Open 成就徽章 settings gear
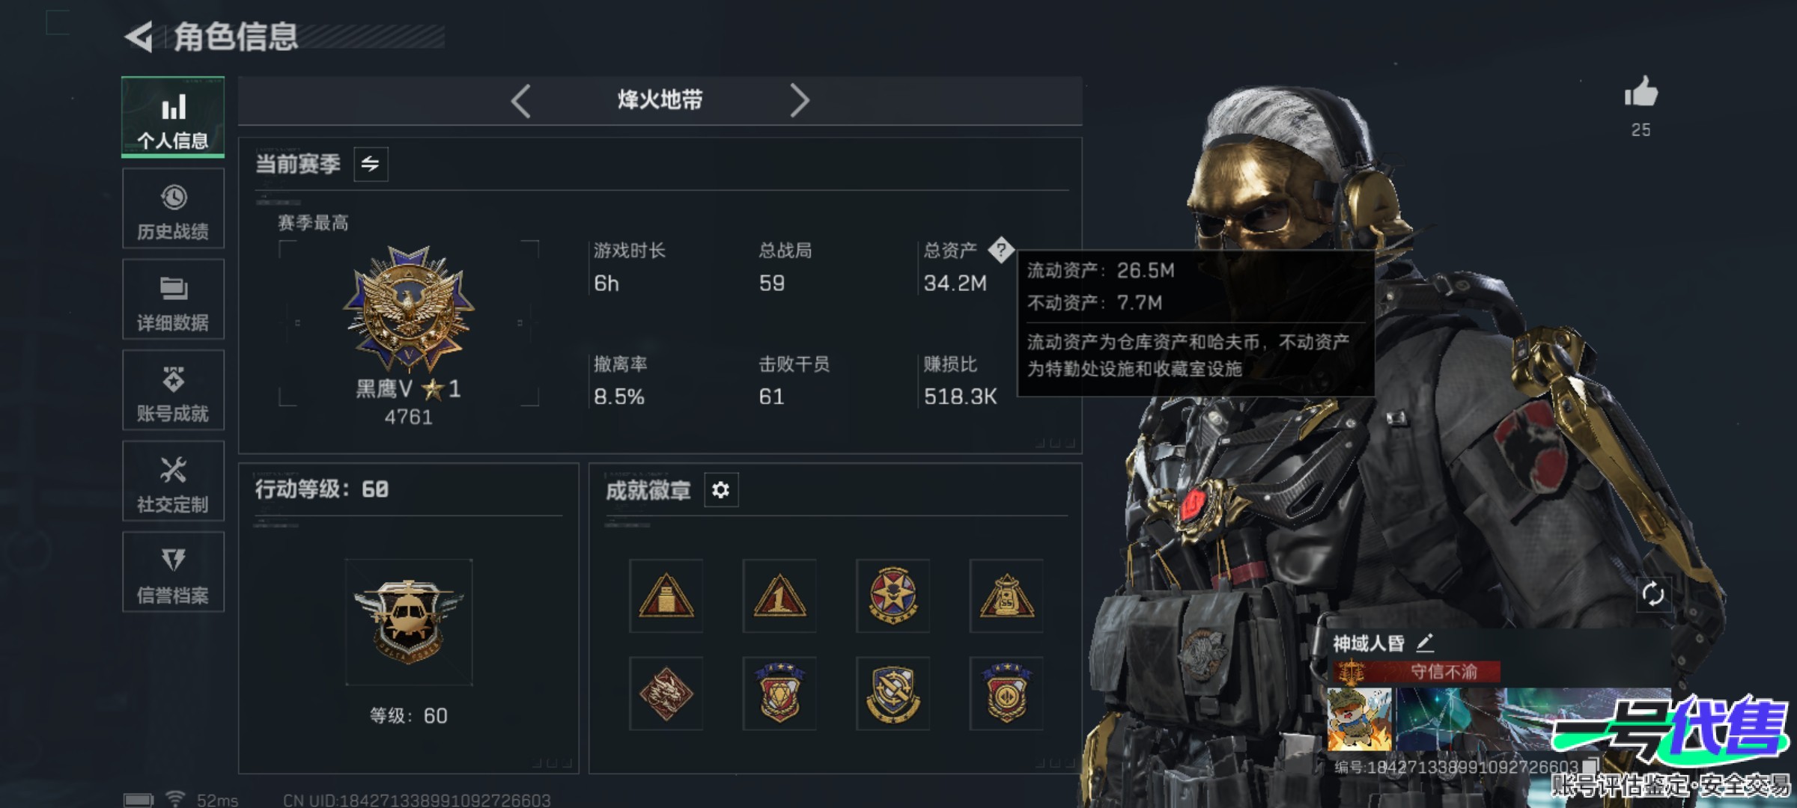Viewport: 1797px width, 808px height. [x=721, y=490]
